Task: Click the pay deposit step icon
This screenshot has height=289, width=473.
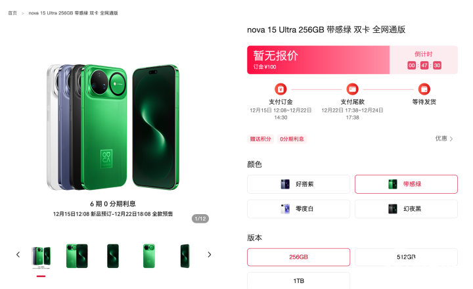Action: tap(281, 89)
